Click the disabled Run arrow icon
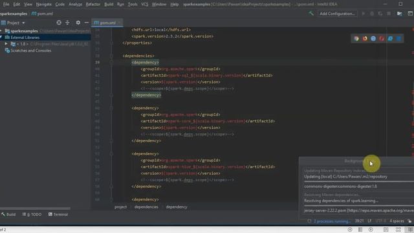Viewport: 414px width, 233px height. click(364, 14)
